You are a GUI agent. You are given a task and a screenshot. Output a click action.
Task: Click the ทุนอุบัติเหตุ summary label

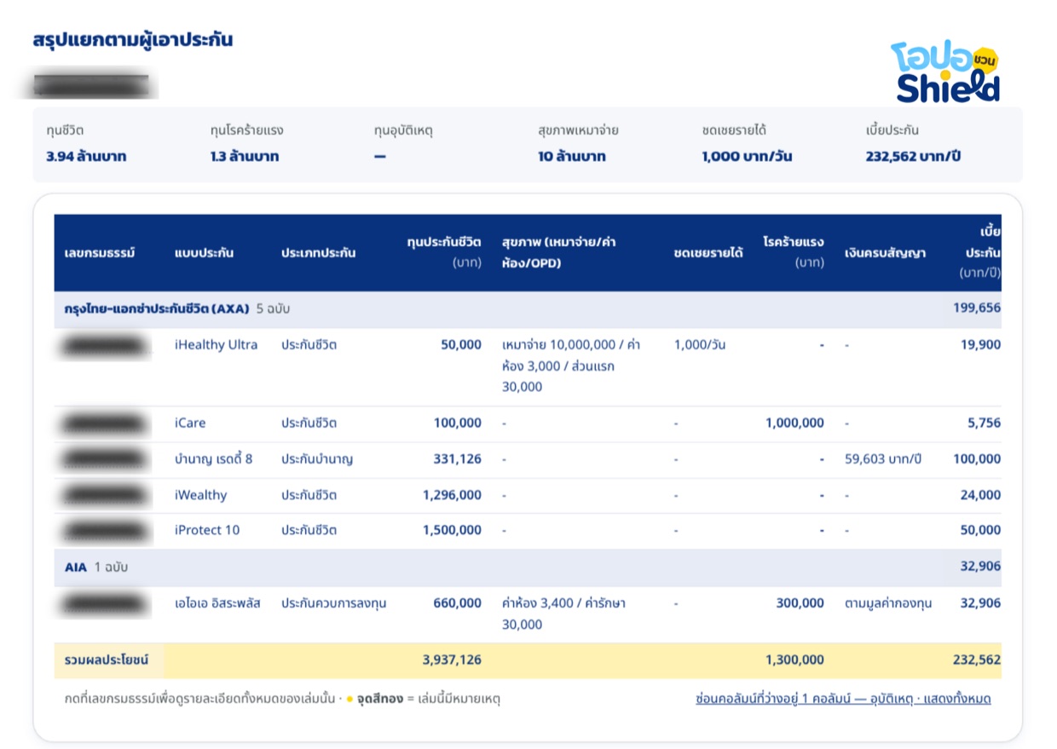404,131
